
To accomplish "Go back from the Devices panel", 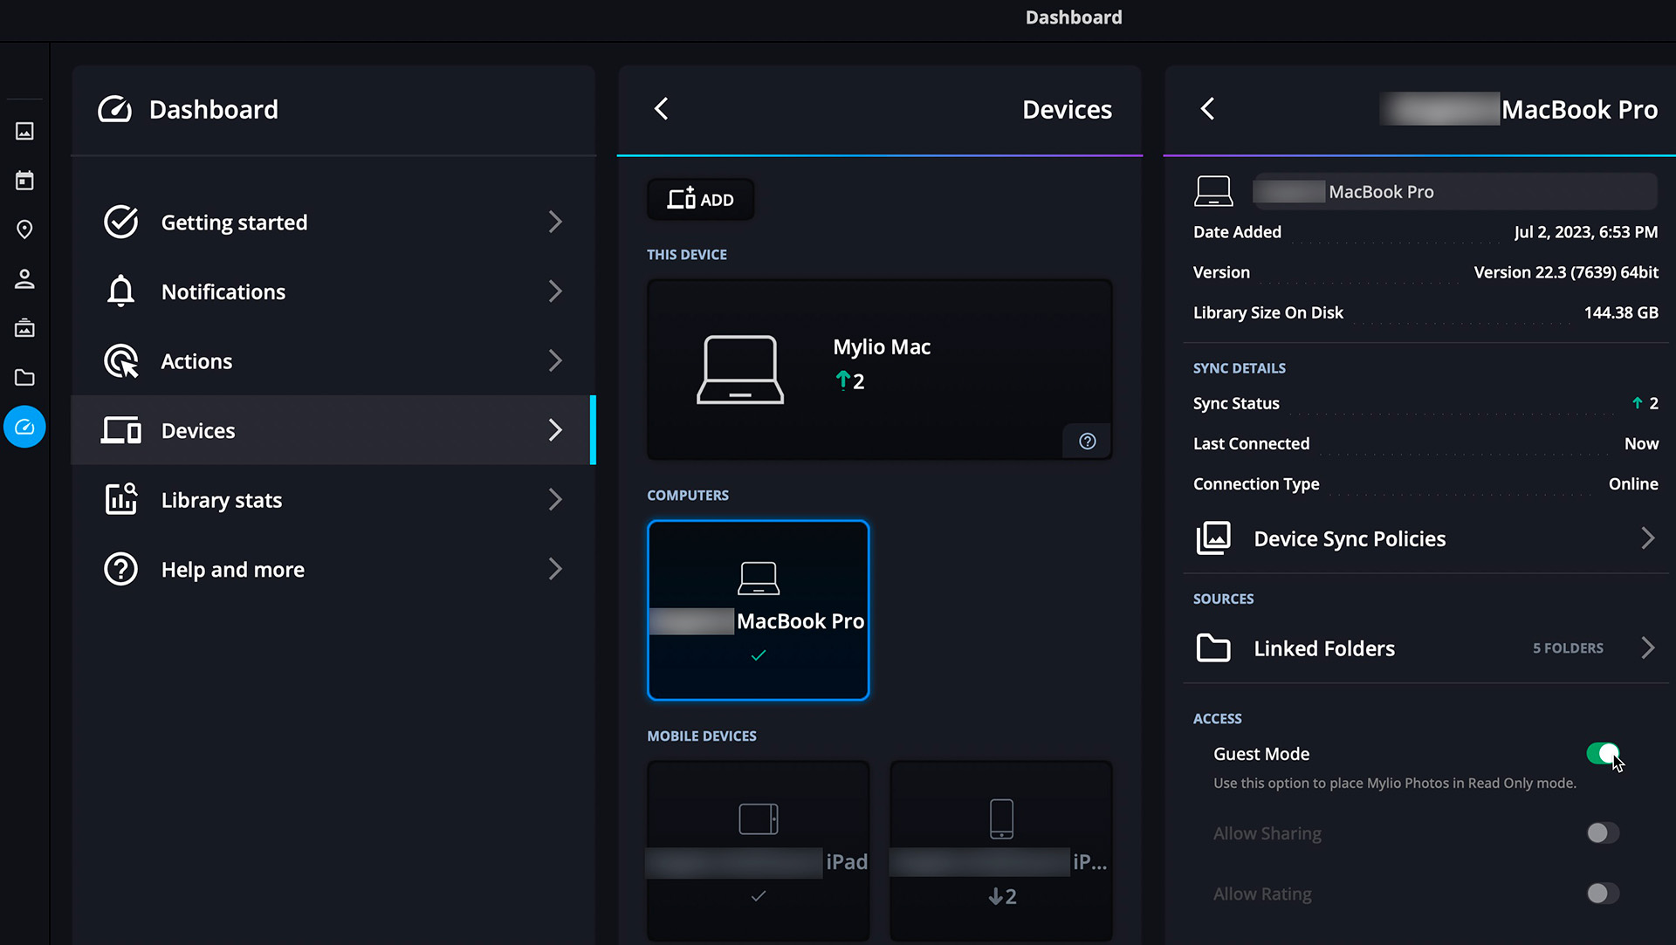I will pyautogui.click(x=661, y=109).
